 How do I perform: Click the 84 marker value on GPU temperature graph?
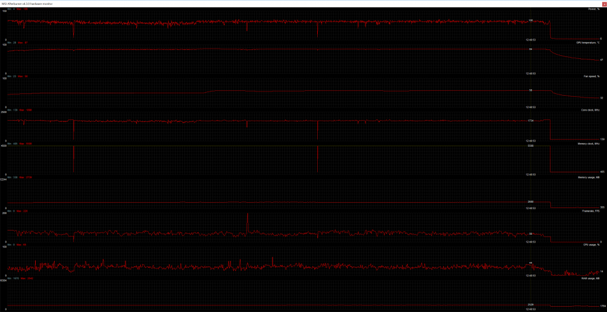[x=531, y=49]
